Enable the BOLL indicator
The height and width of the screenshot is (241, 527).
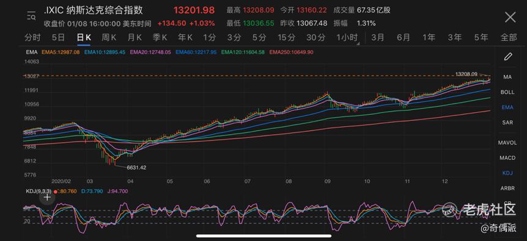507,92
